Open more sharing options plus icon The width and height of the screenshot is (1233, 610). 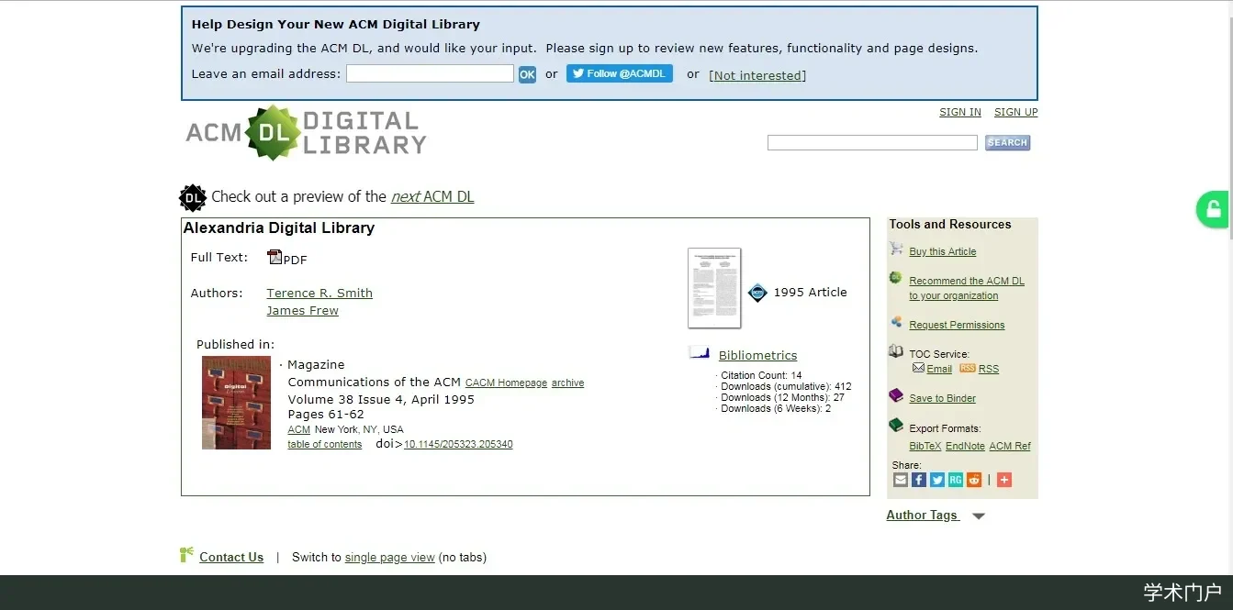tap(1004, 480)
